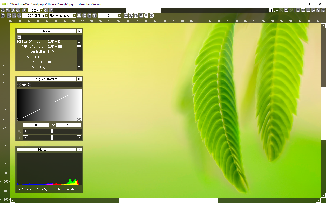The image size is (326, 203).
Task: Click the fit-to-window zoom icon
Action: [9, 15]
